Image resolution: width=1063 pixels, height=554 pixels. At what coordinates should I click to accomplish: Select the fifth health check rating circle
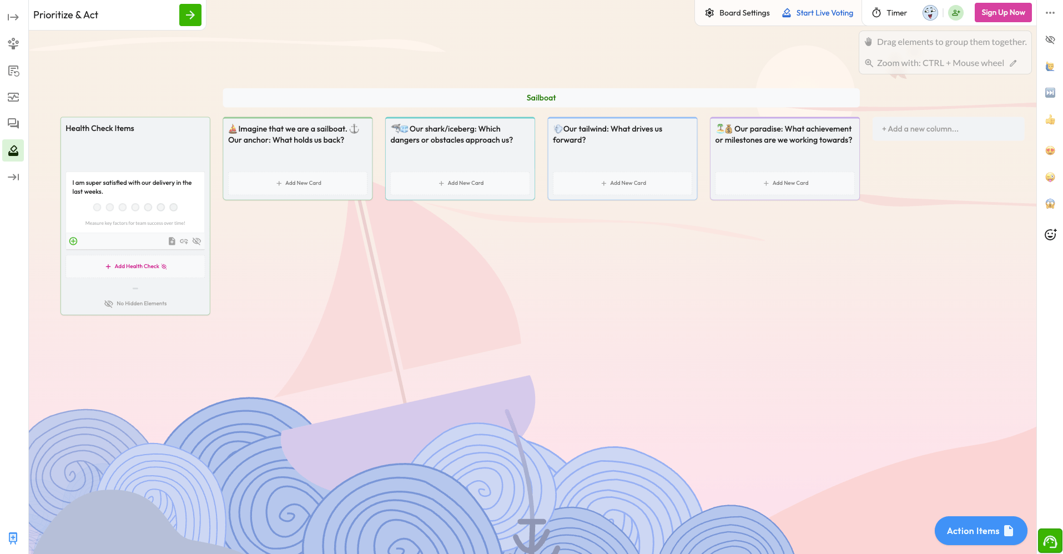[148, 207]
